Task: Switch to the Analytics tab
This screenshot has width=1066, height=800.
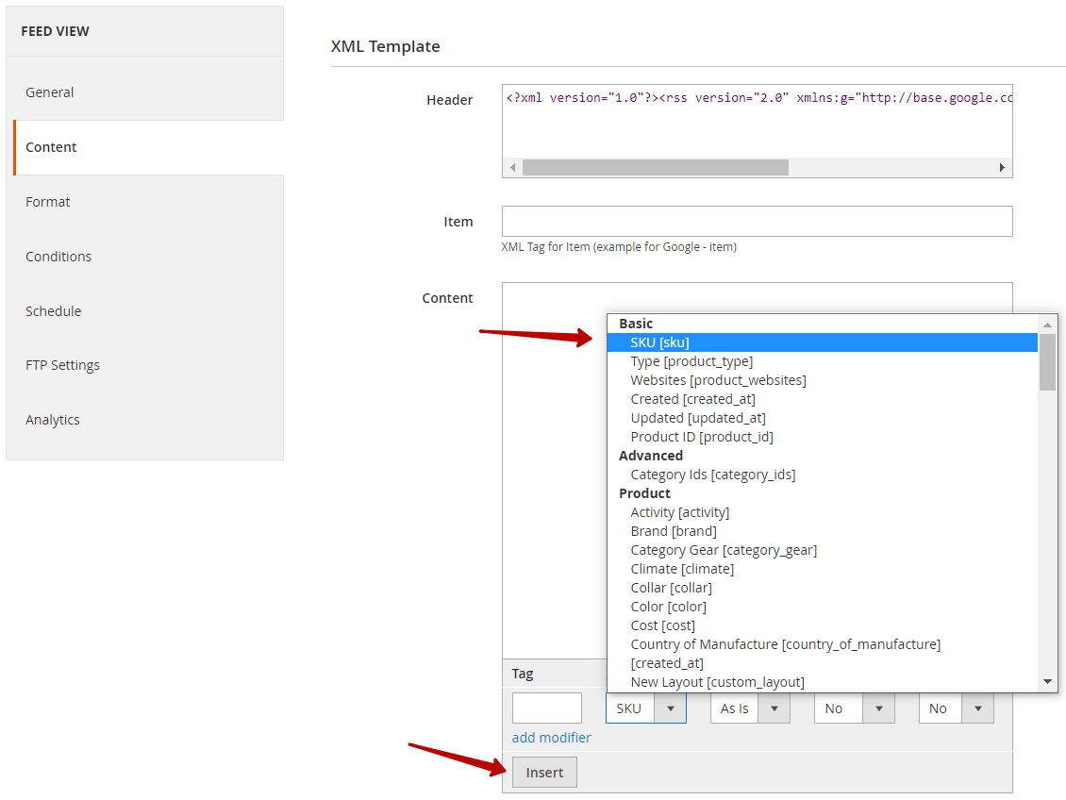Action: coord(145,420)
